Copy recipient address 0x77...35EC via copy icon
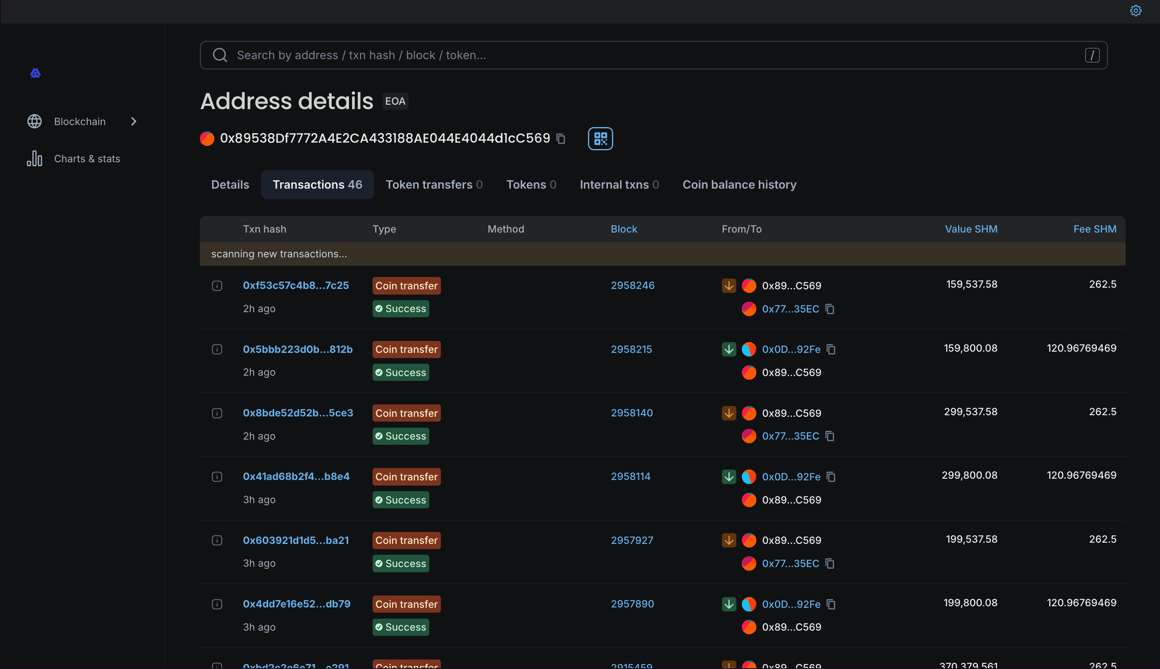Screen dimensions: 1160x669 click(x=830, y=309)
